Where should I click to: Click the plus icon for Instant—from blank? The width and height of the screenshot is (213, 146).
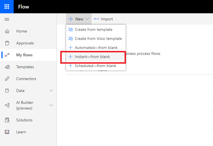71,57
